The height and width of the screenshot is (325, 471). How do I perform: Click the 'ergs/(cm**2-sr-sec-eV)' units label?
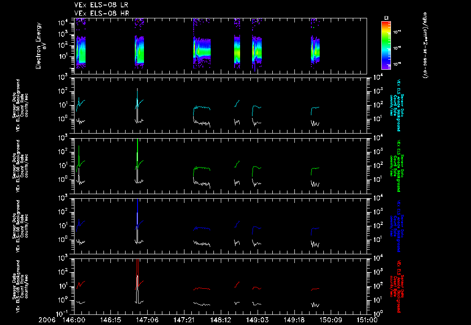[425, 45]
